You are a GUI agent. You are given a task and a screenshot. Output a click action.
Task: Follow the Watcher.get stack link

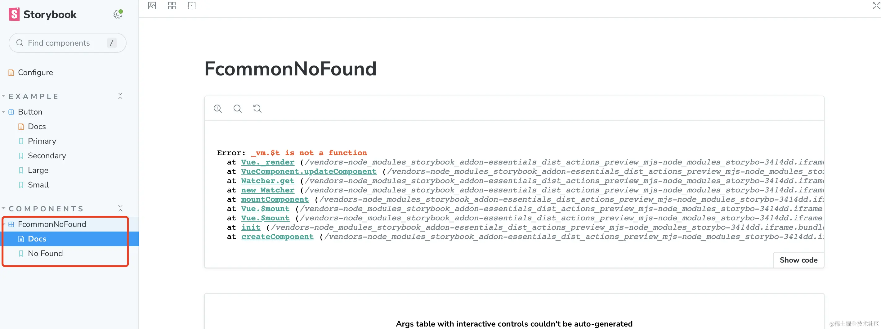(268, 181)
